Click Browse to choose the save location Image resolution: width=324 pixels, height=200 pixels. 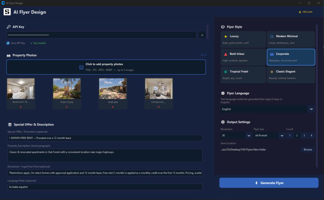pyautogui.click(x=308, y=149)
